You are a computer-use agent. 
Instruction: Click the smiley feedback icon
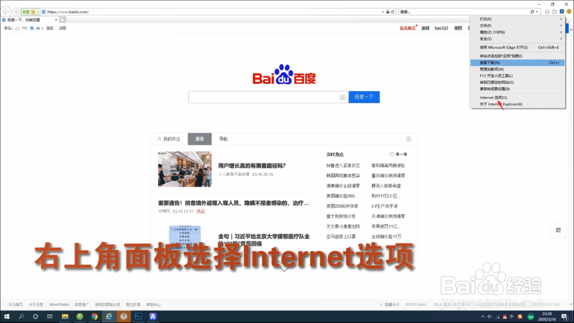(569, 11)
